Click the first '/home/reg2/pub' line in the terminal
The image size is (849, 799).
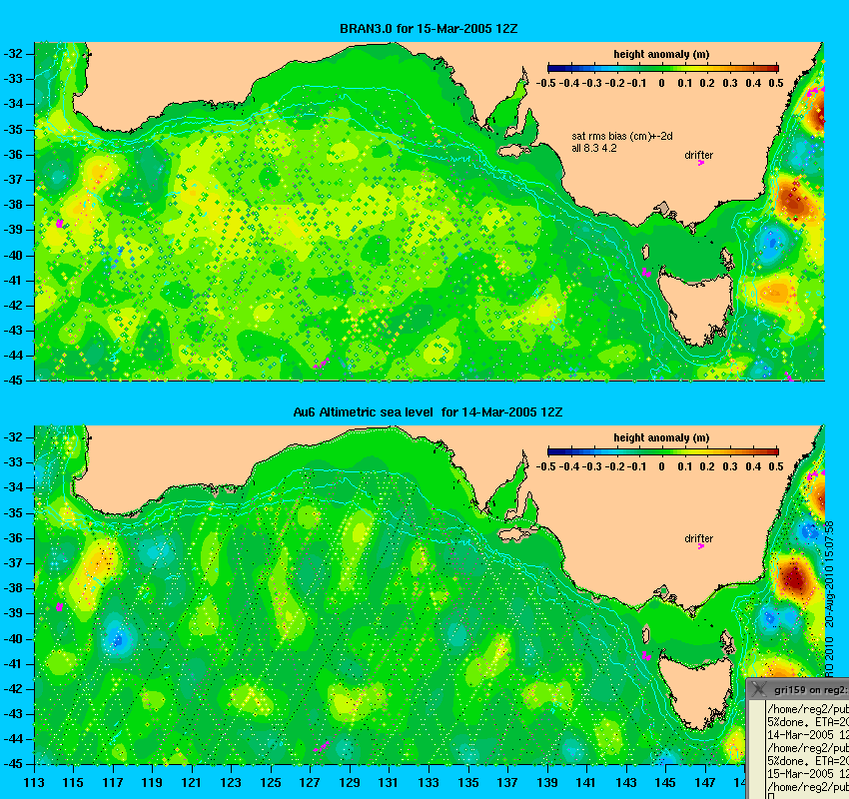point(807,709)
